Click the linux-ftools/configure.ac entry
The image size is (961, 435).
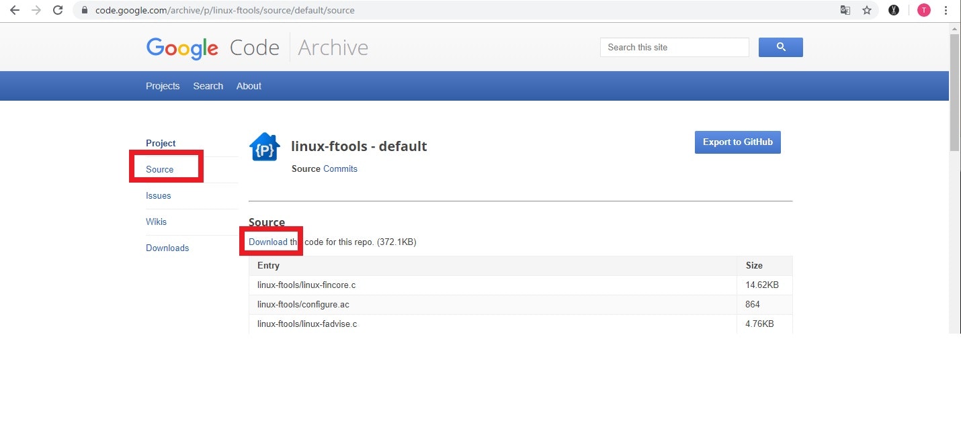click(x=303, y=304)
